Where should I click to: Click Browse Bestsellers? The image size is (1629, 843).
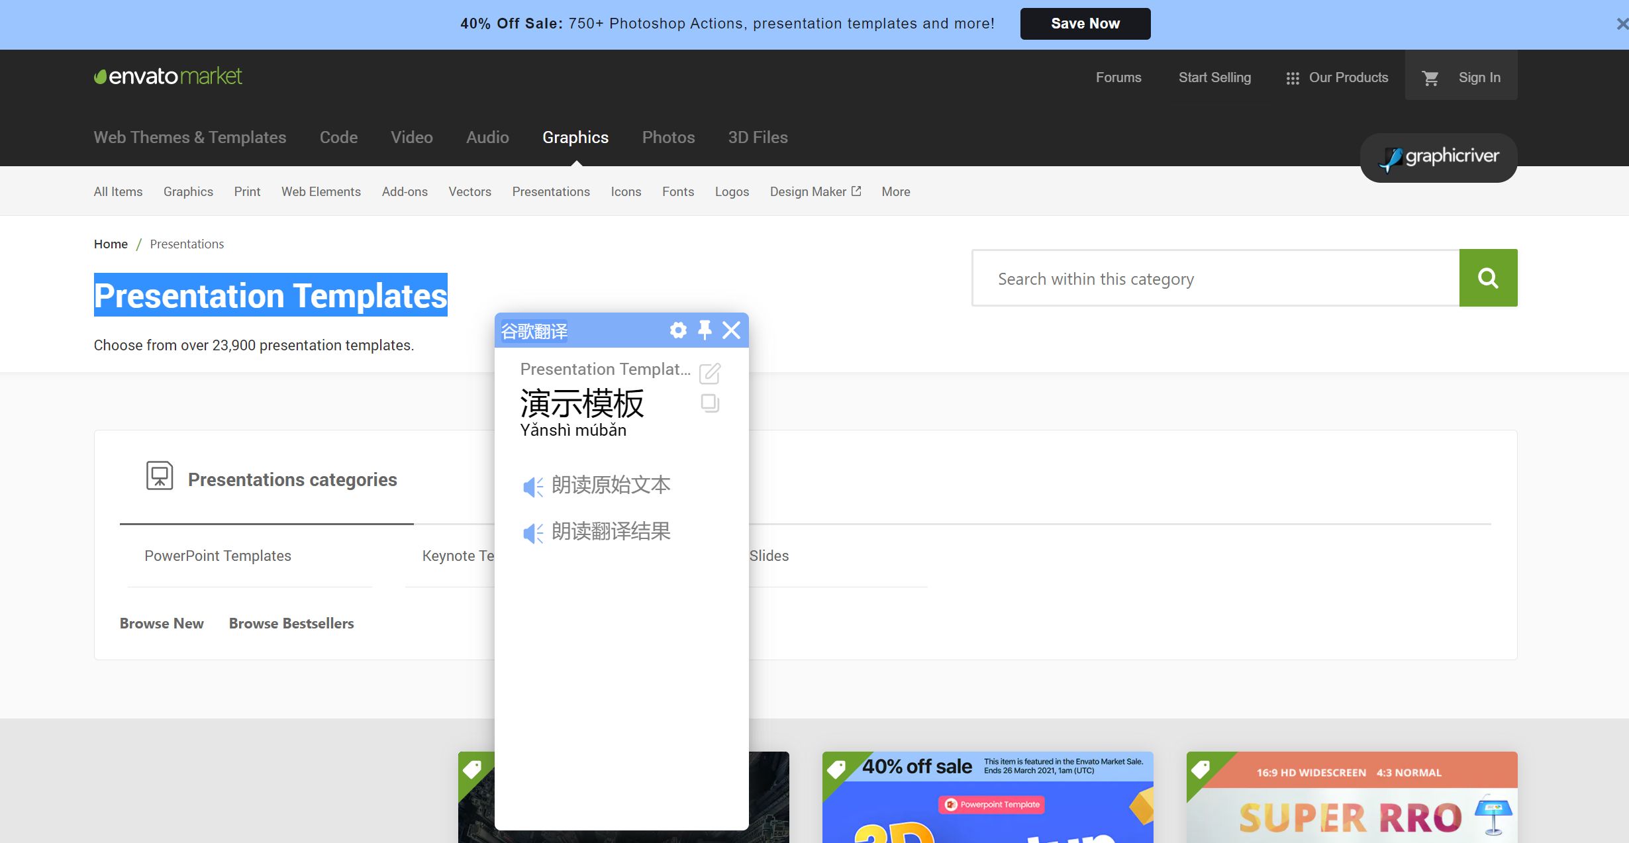click(x=291, y=623)
